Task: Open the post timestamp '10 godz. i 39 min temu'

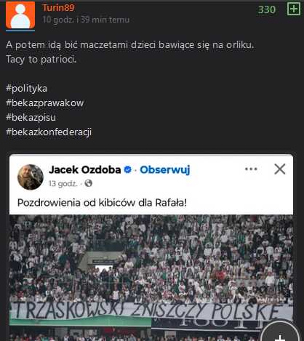Action: 86,20
